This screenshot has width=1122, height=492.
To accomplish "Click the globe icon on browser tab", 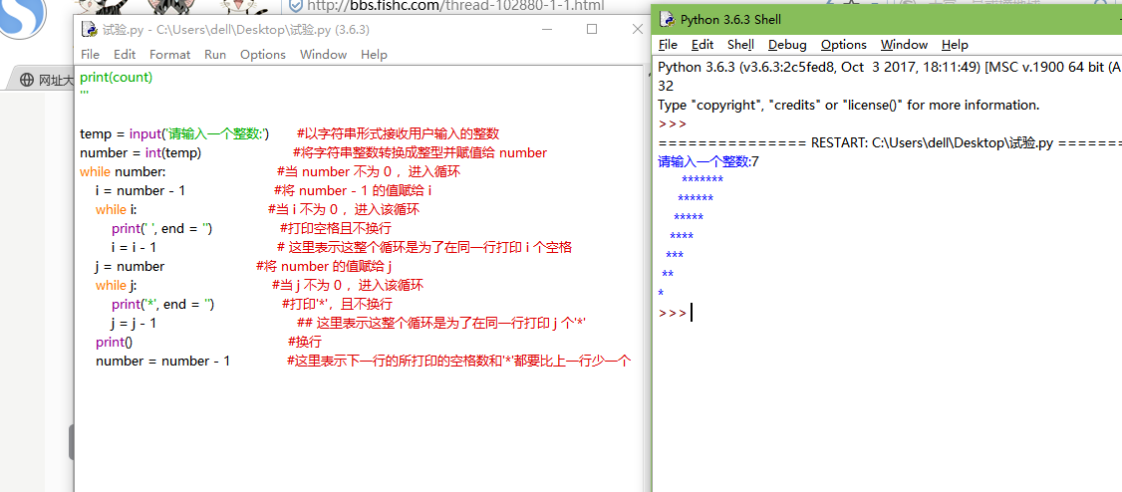I will 25,81.
